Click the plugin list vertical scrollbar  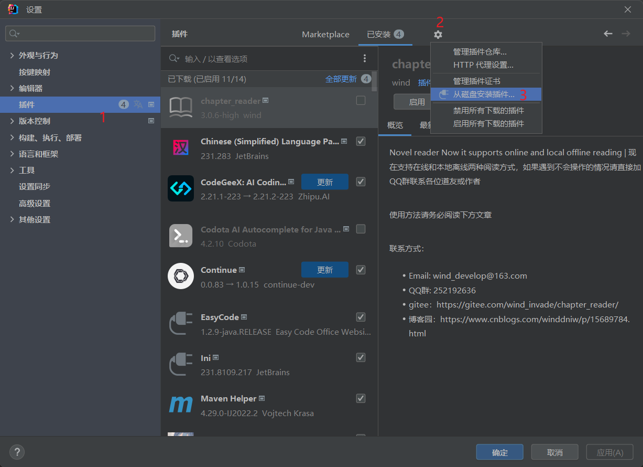point(374,81)
